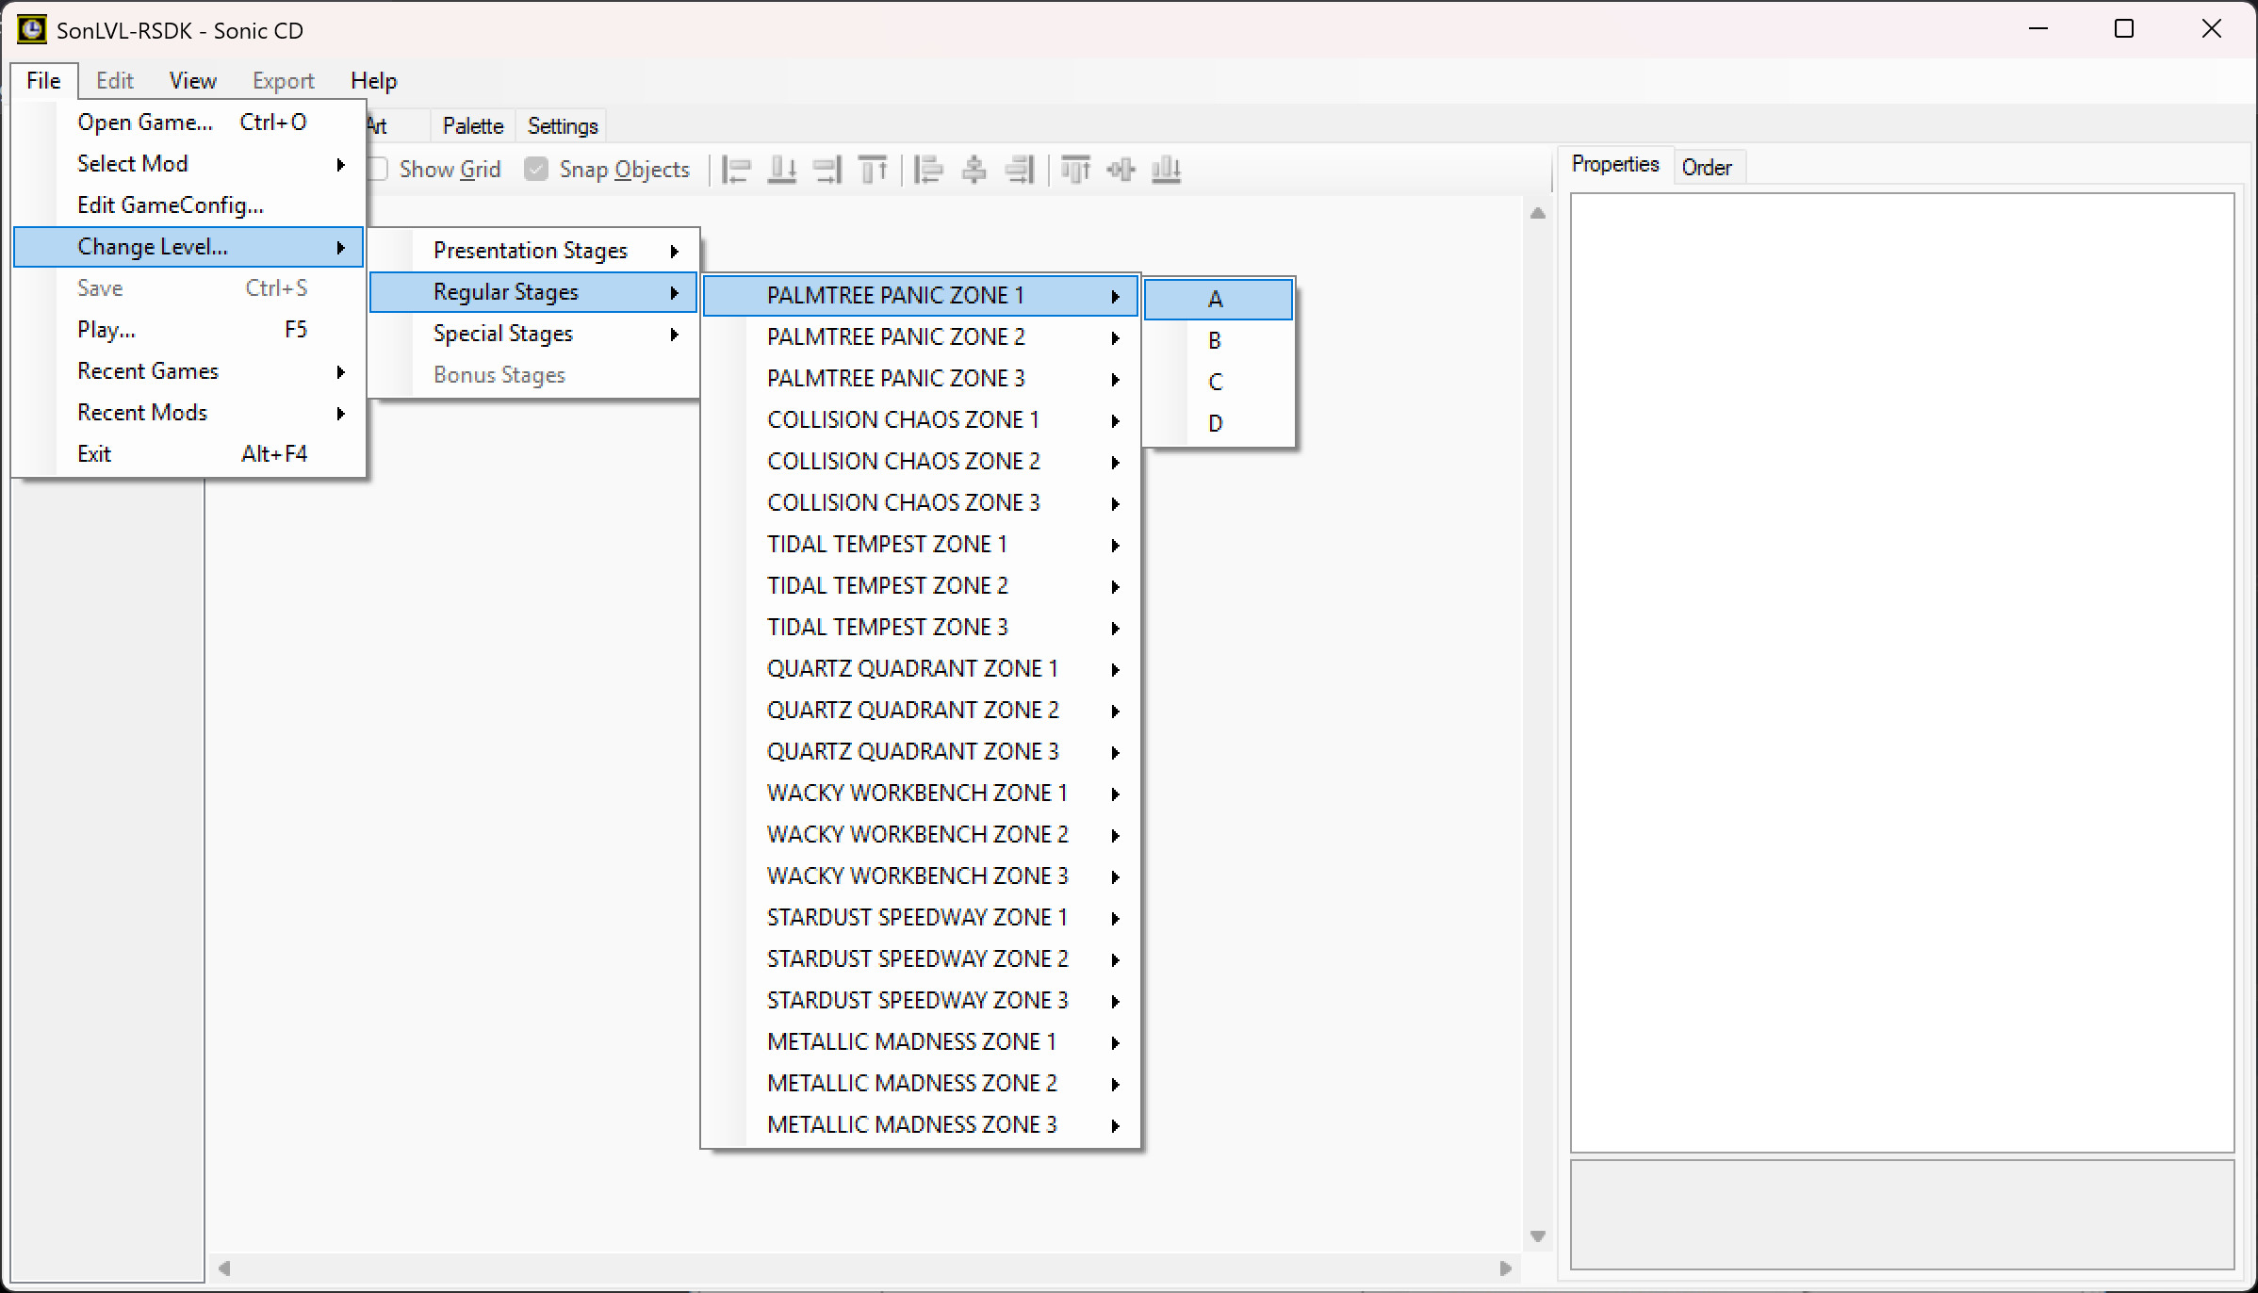The width and height of the screenshot is (2258, 1293).
Task: Toggle the Snap Objects checkbox
Action: tap(536, 170)
